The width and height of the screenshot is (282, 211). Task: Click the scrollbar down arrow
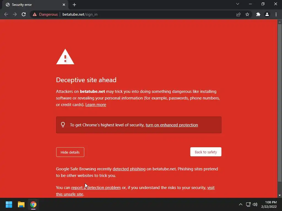[x=280, y=195]
